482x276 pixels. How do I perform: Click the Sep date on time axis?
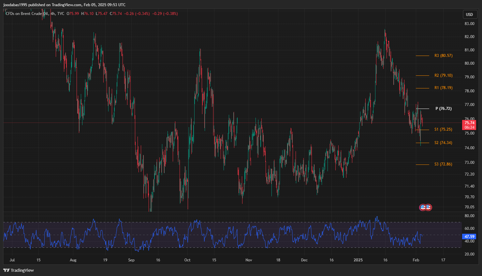[131, 260]
